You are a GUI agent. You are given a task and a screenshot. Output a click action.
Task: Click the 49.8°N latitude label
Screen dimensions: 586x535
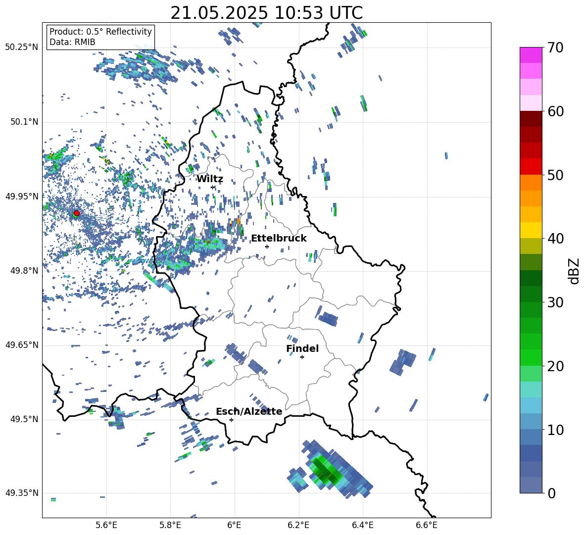[24, 271]
